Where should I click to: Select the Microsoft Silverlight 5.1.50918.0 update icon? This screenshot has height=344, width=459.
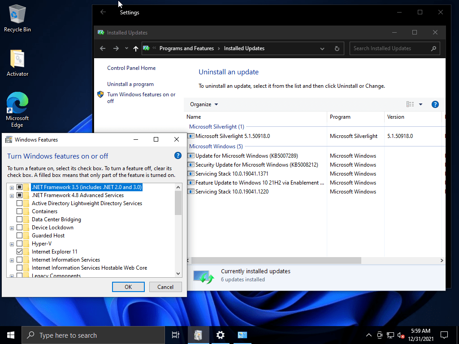tap(191, 136)
